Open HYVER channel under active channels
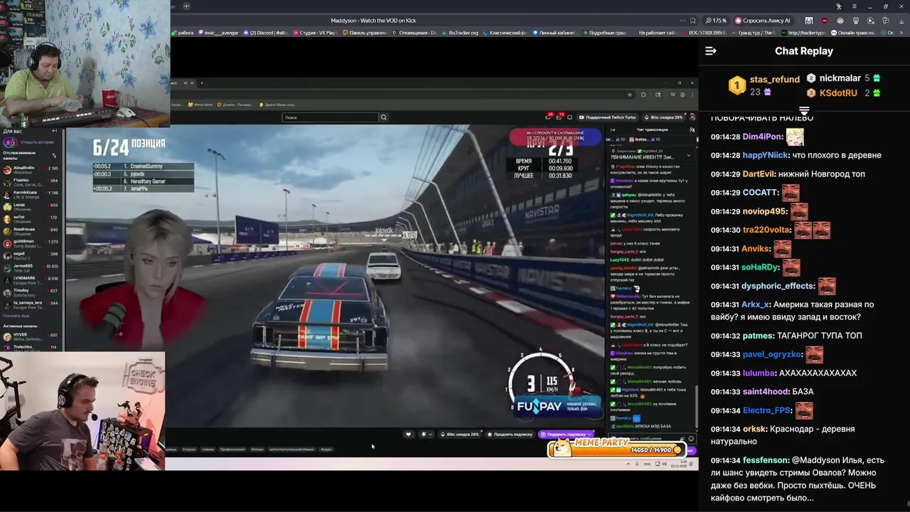 click(32, 336)
